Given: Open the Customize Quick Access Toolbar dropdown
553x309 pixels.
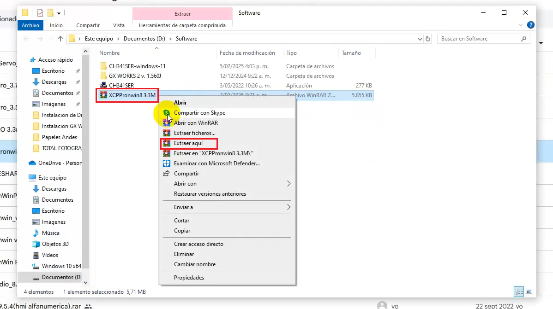Looking at the screenshot, I should (59, 13).
